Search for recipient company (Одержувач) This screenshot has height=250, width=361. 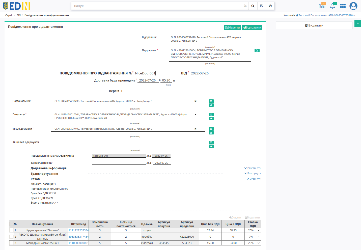[257, 50]
